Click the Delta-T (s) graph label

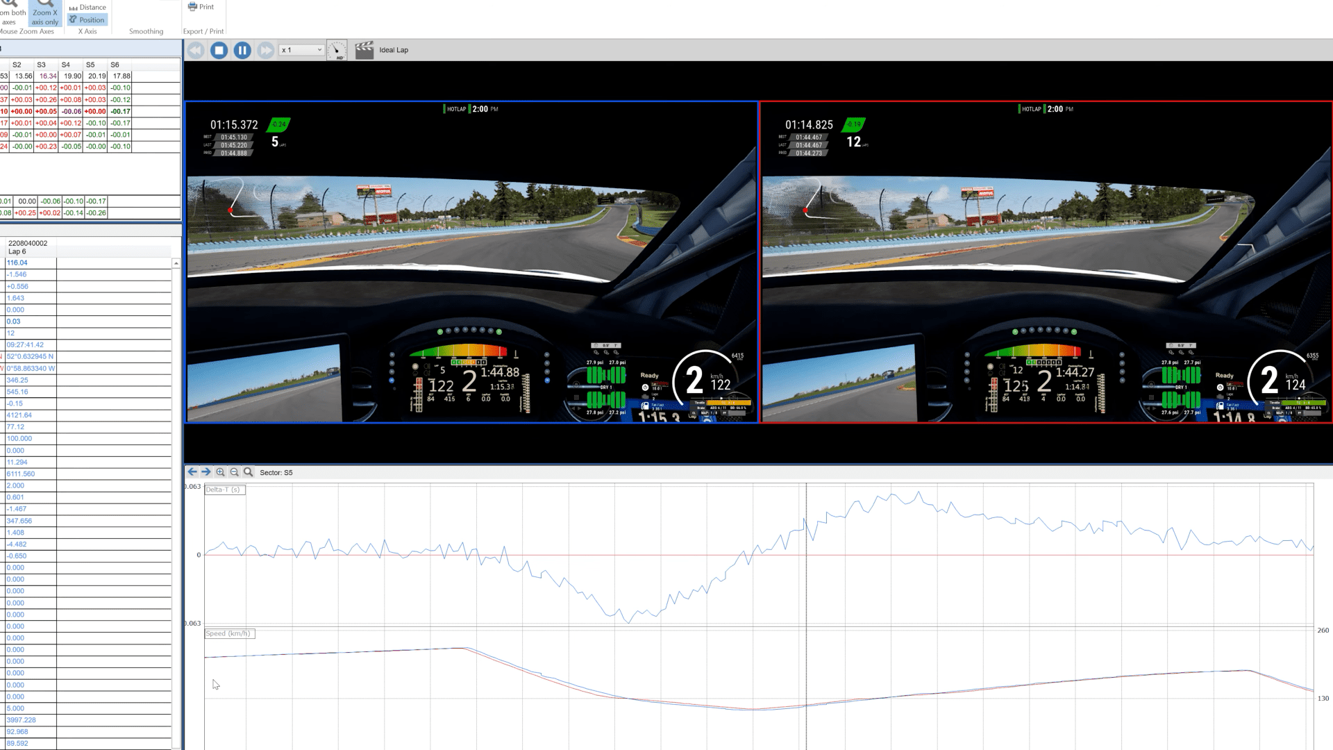point(224,490)
